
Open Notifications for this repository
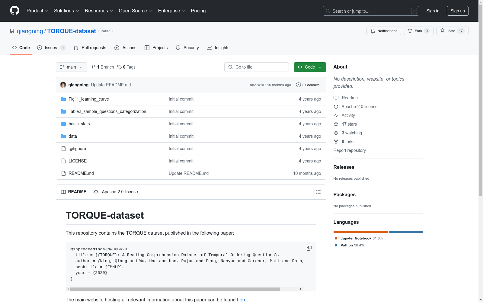(x=384, y=31)
